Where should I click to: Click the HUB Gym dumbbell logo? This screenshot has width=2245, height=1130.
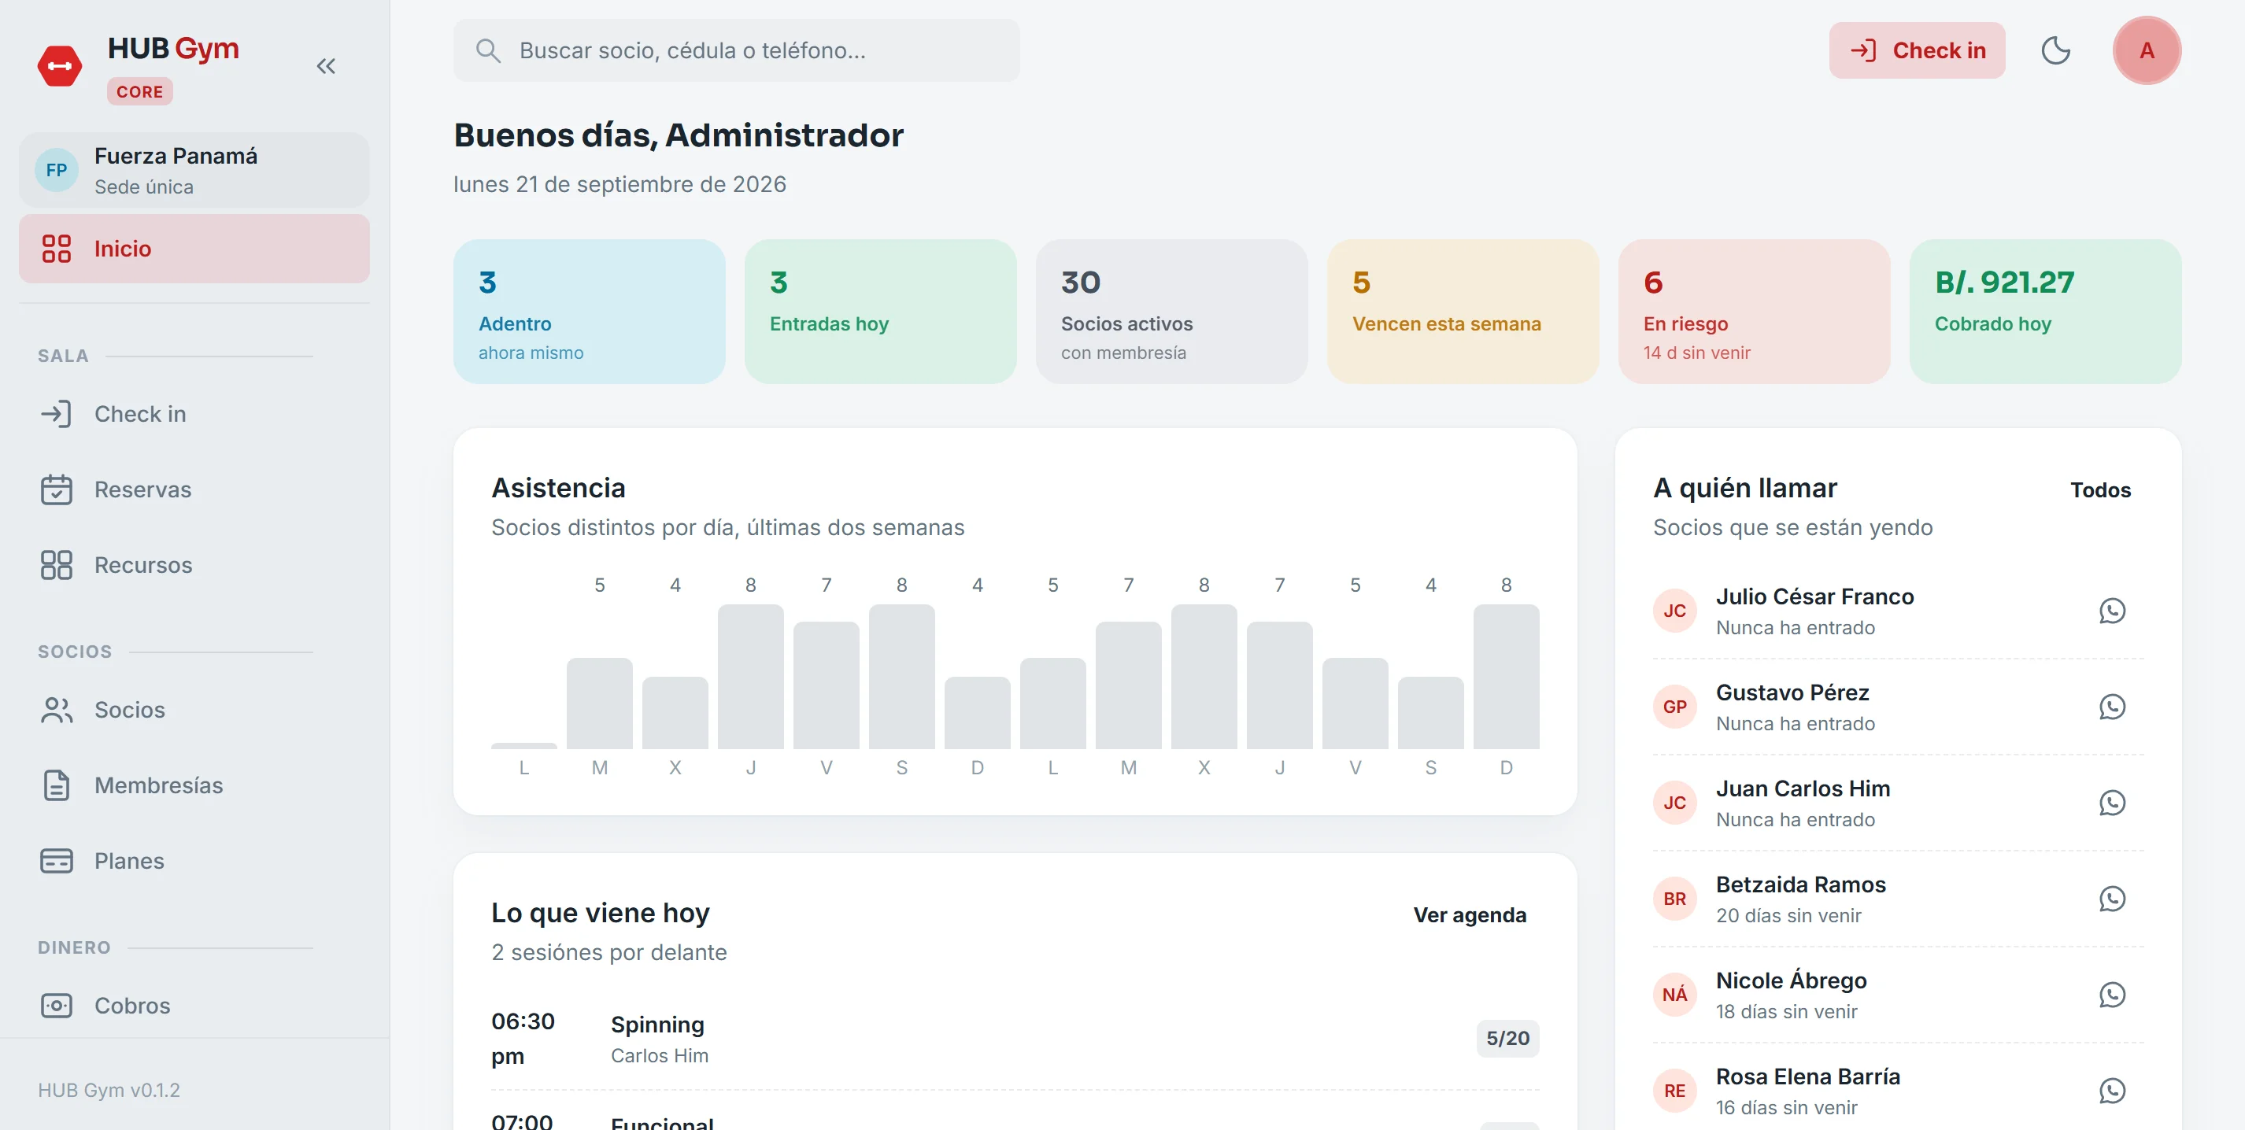[59, 66]
